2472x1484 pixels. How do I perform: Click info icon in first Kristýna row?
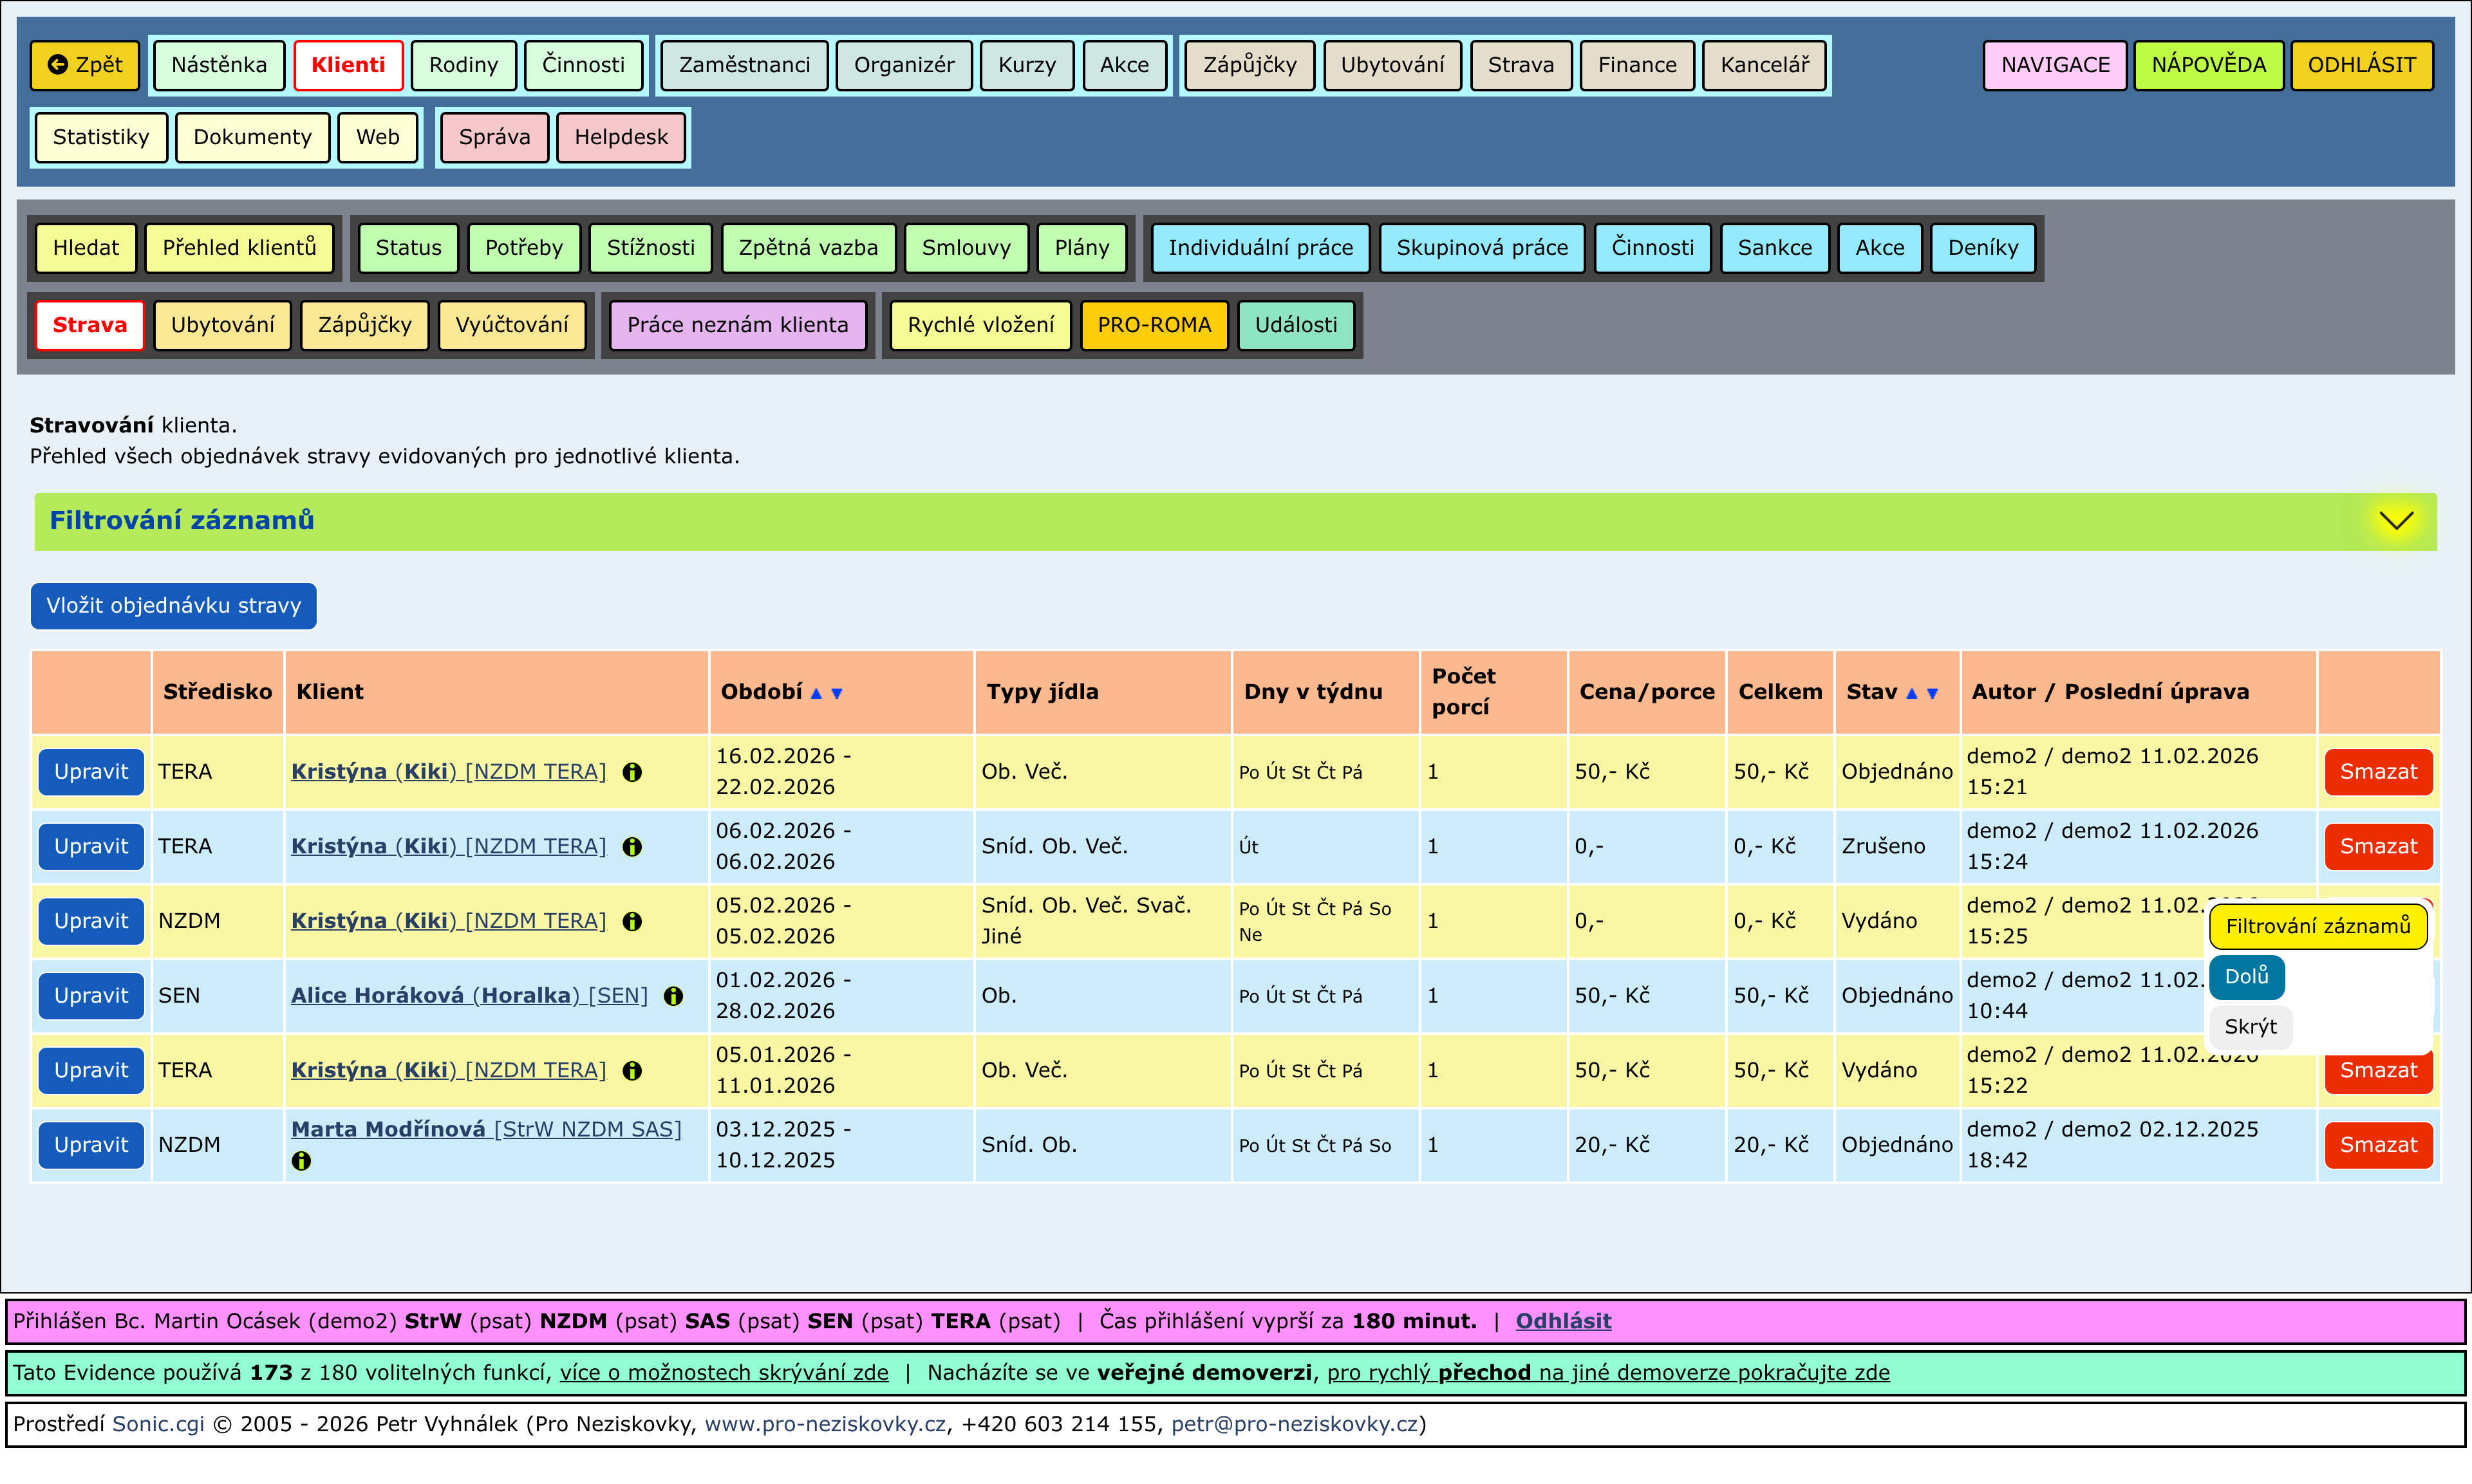click(632, 772)
